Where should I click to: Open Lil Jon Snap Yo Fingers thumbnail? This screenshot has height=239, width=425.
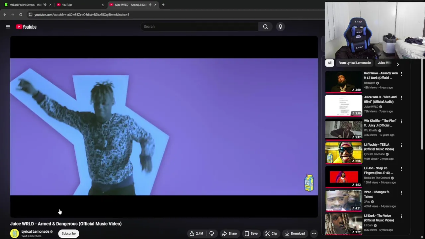344,177
